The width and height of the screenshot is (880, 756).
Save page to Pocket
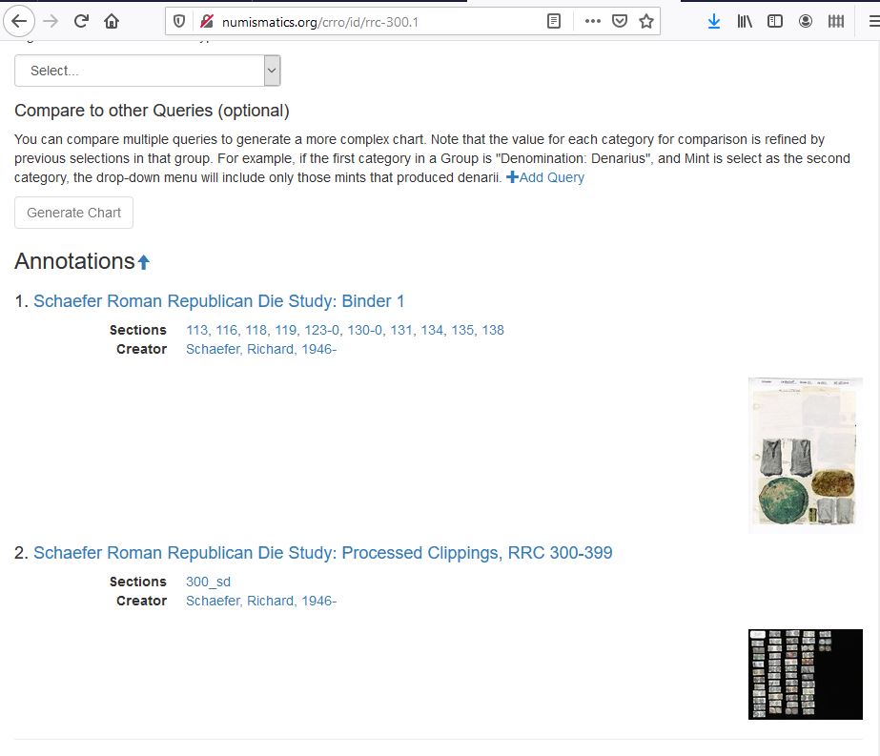(620, 21)
